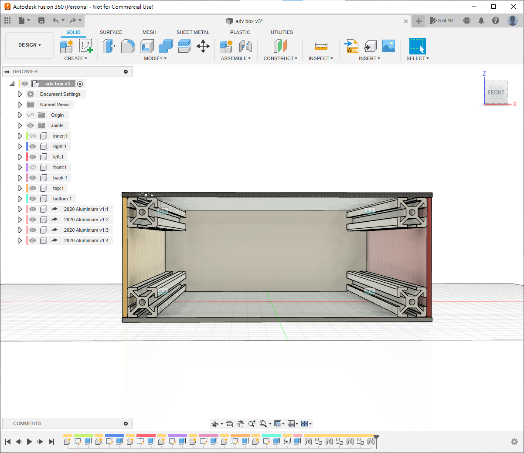Expand the Named Views tree node
The height and width of the screenshot is (453, 524).
pos(20,105)
